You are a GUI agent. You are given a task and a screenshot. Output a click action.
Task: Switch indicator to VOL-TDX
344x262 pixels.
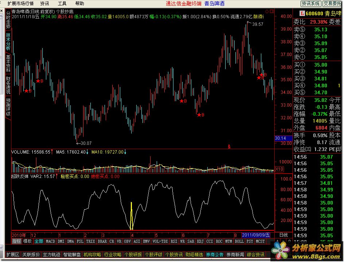pos(160,241)
